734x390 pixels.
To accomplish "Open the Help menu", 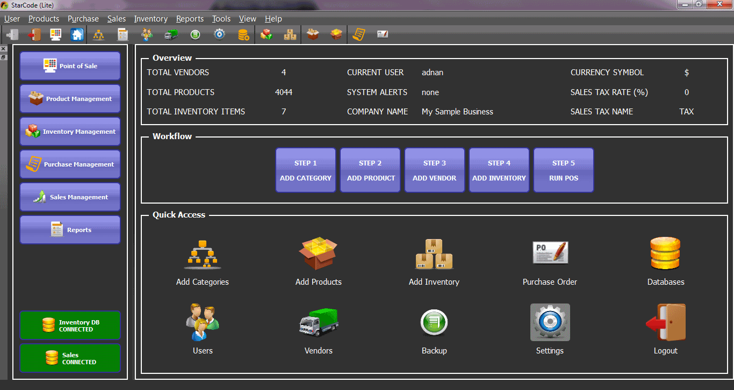I will point(274,19).
